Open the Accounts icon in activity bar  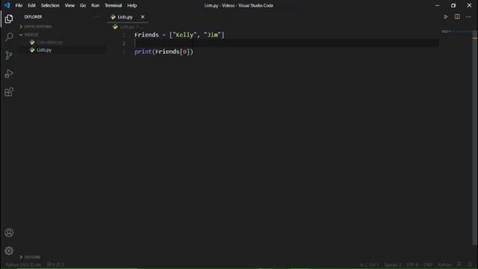point(9,232)
